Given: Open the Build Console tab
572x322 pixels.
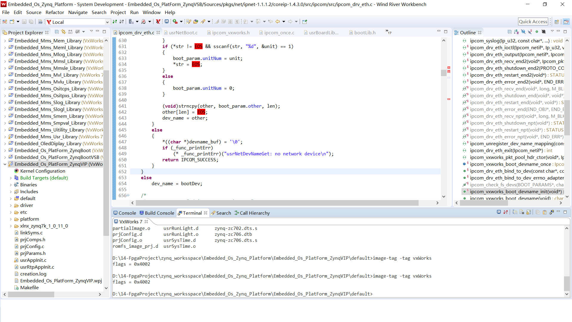Looking at the screenshot, I should tap(159, 213).
